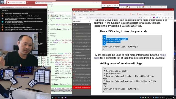The height and width of the screenshot is (99, 176).
Task: Go back using Firefox back arrow
Action: tap(145, 18)
